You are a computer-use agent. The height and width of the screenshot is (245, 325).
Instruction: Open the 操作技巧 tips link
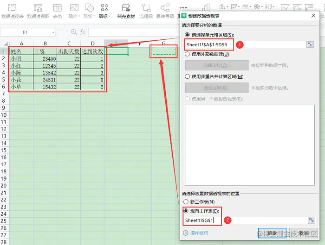(199, 233)
